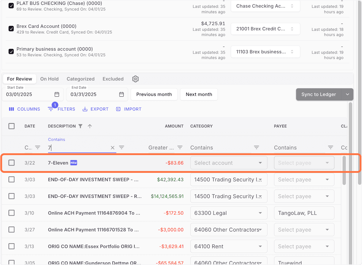The image size is (362, 265).
Task: Expand the Sync to Ledger dropdown arrow
Action: pyautogui.click(x=348, y=94)
